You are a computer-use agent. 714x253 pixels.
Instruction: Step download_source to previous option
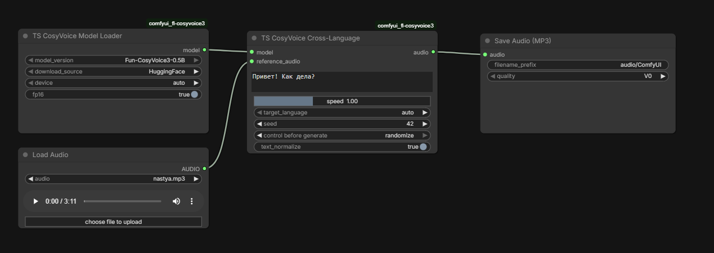click(x=30, y=71)
